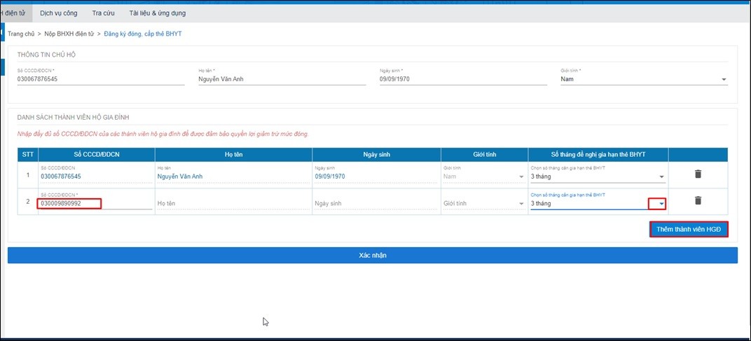The image size is (751, 341).
Task: Go to Trang chủ in the breadcrumb
Action: [21, 34]
